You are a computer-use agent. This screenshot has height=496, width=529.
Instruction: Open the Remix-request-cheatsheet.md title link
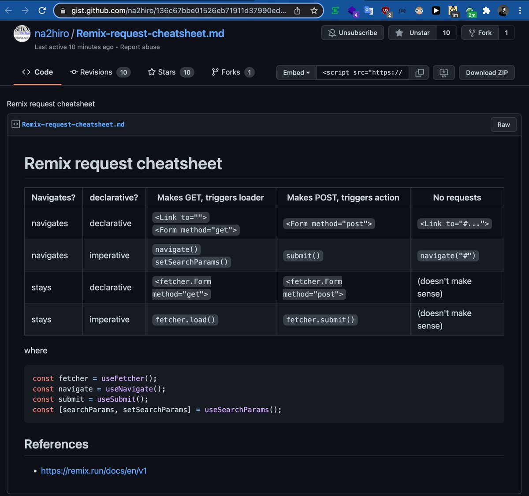pos(150,34)
